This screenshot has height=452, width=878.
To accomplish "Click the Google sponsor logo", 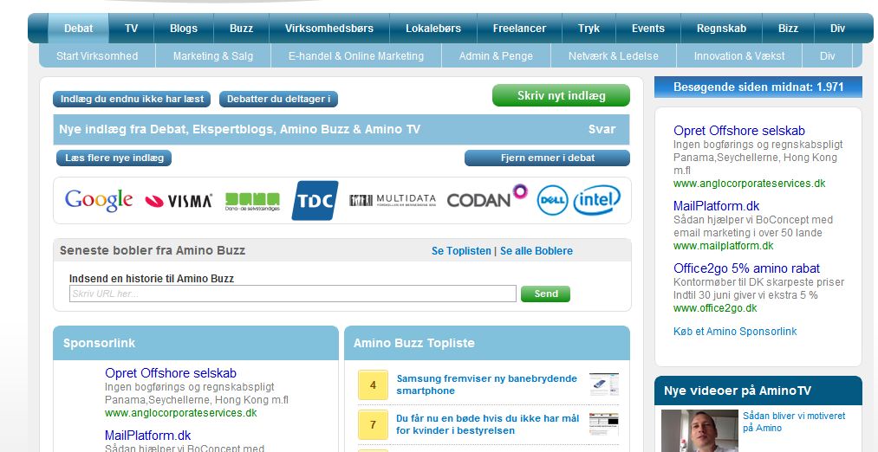I will [x=99, y=200].
